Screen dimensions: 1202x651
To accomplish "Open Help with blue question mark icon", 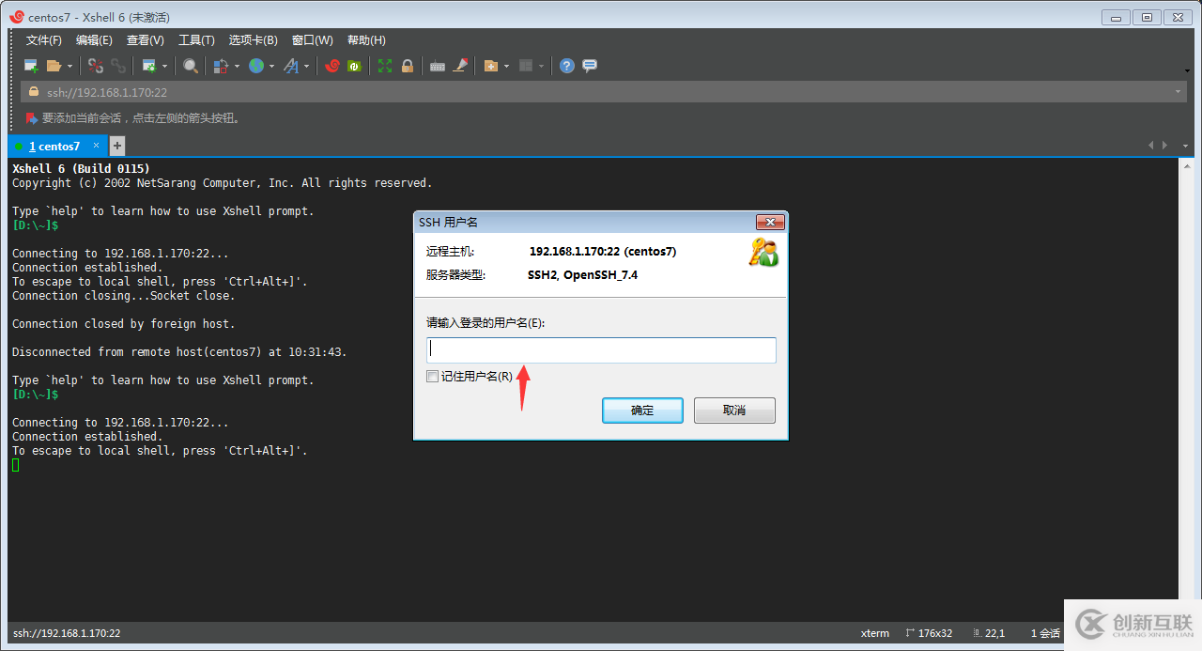I will coord(567,66).
